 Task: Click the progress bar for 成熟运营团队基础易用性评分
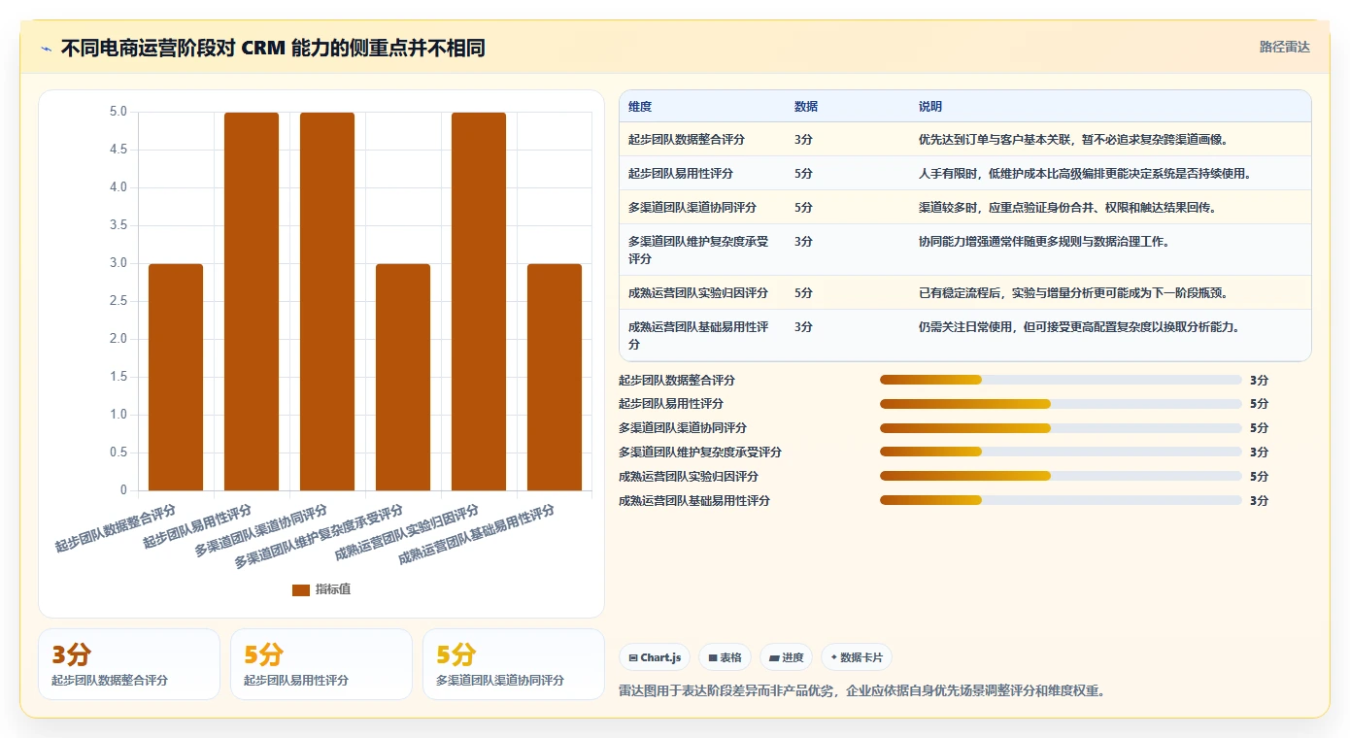[x=1061, y=500]
